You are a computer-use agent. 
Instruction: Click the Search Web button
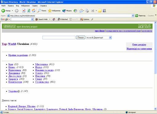click(42, 19)
